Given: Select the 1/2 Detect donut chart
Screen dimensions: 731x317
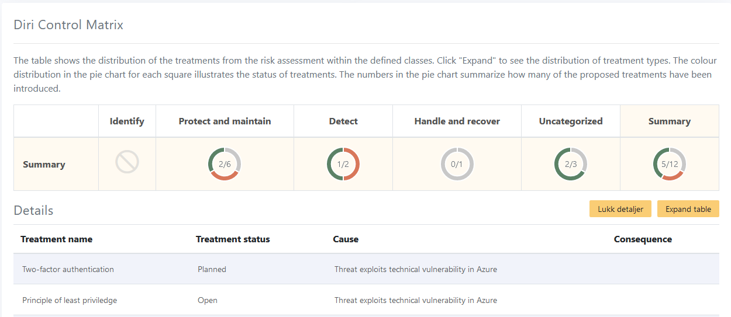Looking at the screenshot, I should pyautogui.click(x=343, y=164).
